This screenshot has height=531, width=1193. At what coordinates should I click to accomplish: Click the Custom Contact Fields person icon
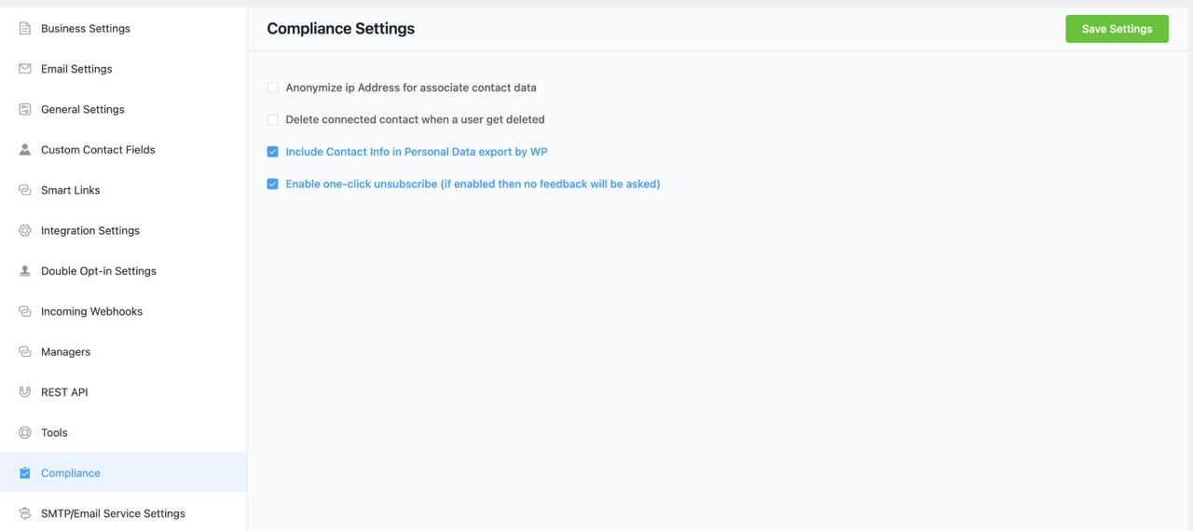click(x=25, y=150)
